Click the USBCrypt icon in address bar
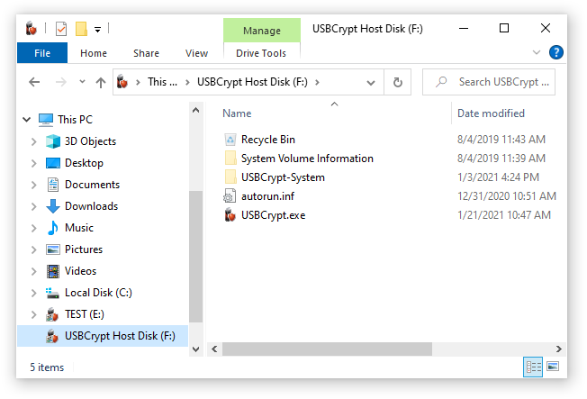Viewport: 587px width, 399px height. pos(122,82)
